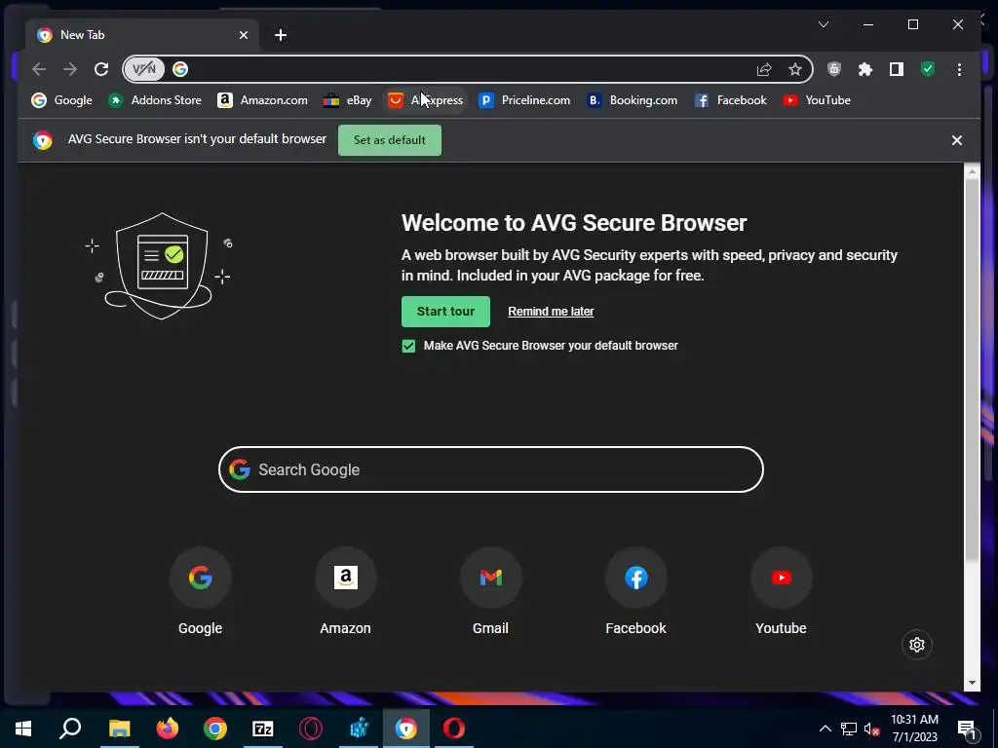Open side panel icon
998x748 pixels.
897,69
